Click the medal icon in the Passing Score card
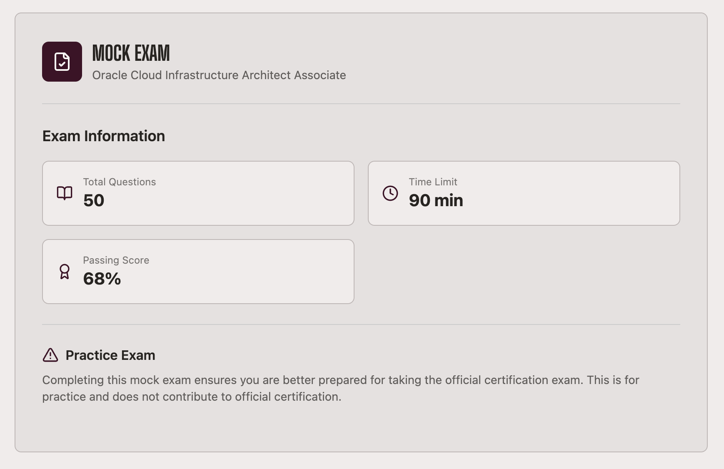 pos(65,271)
